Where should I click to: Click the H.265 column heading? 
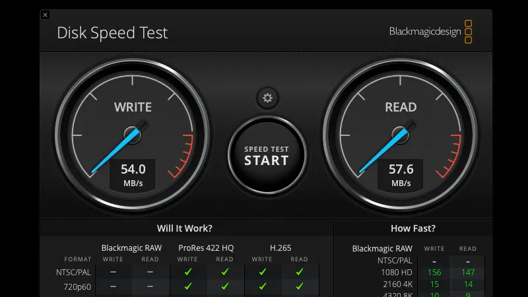[x=280, y=248]
